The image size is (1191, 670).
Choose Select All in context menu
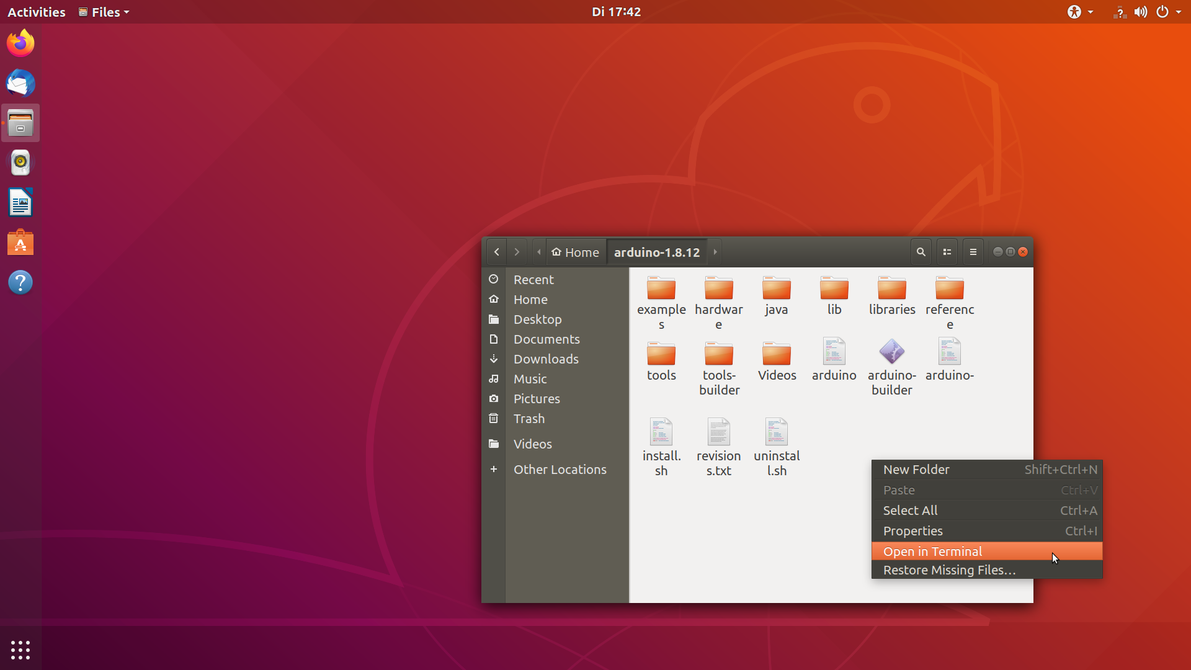click(987, 511)
